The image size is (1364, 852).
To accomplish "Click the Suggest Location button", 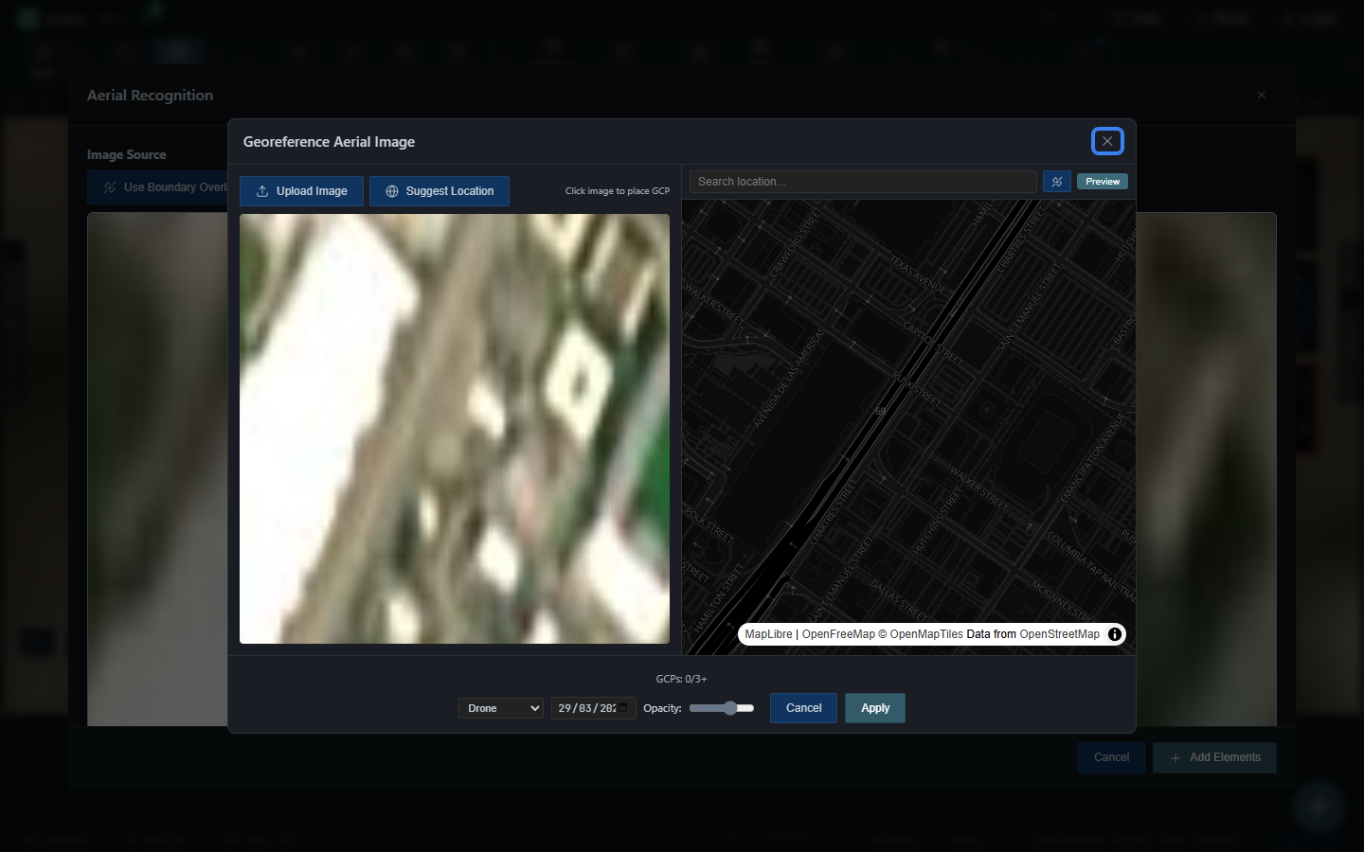I will (440, 191).
